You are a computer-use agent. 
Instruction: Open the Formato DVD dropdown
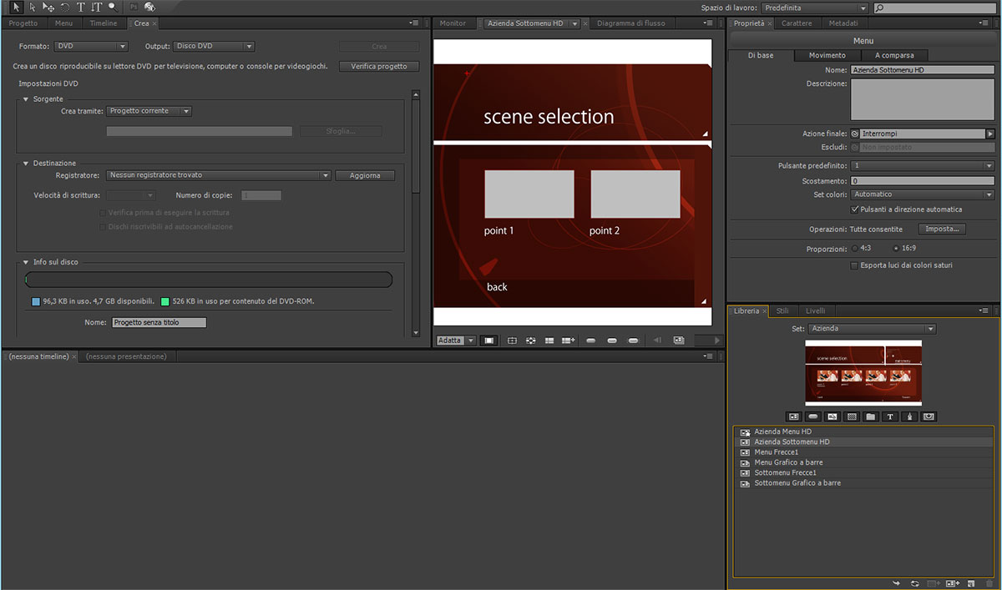[x=91, y=47]
